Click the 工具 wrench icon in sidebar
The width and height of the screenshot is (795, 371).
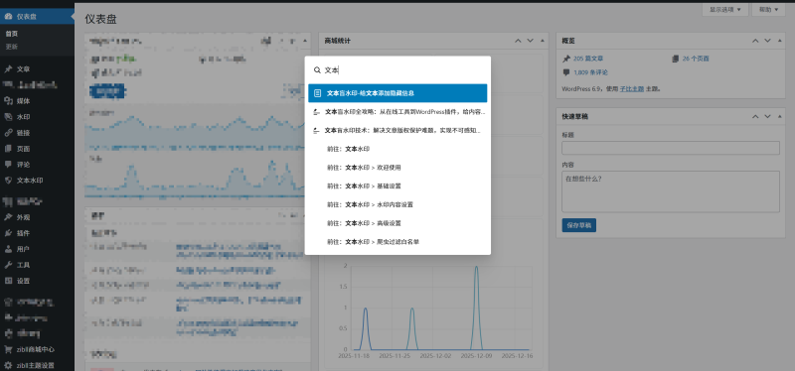[x=8, y=265]
